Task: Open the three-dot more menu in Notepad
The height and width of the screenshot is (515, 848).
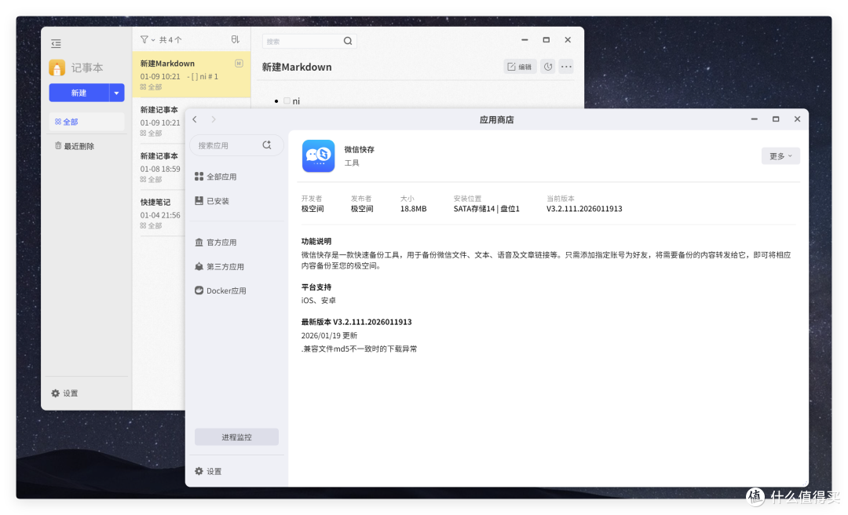Action: [x=566, y=67]
